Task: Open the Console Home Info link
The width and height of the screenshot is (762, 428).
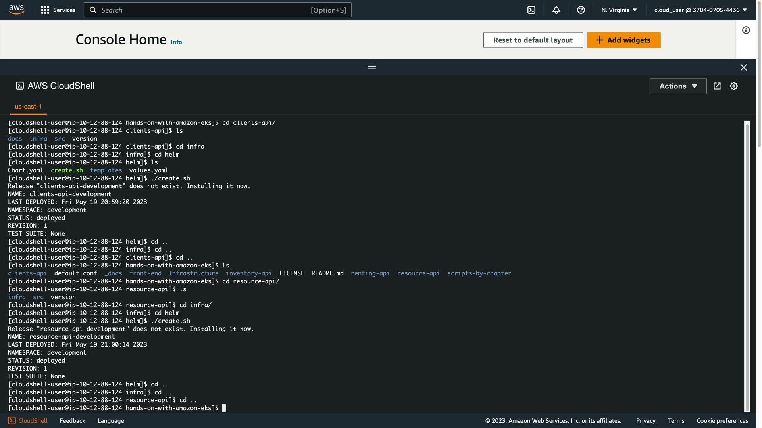Action: coord(176,42)
